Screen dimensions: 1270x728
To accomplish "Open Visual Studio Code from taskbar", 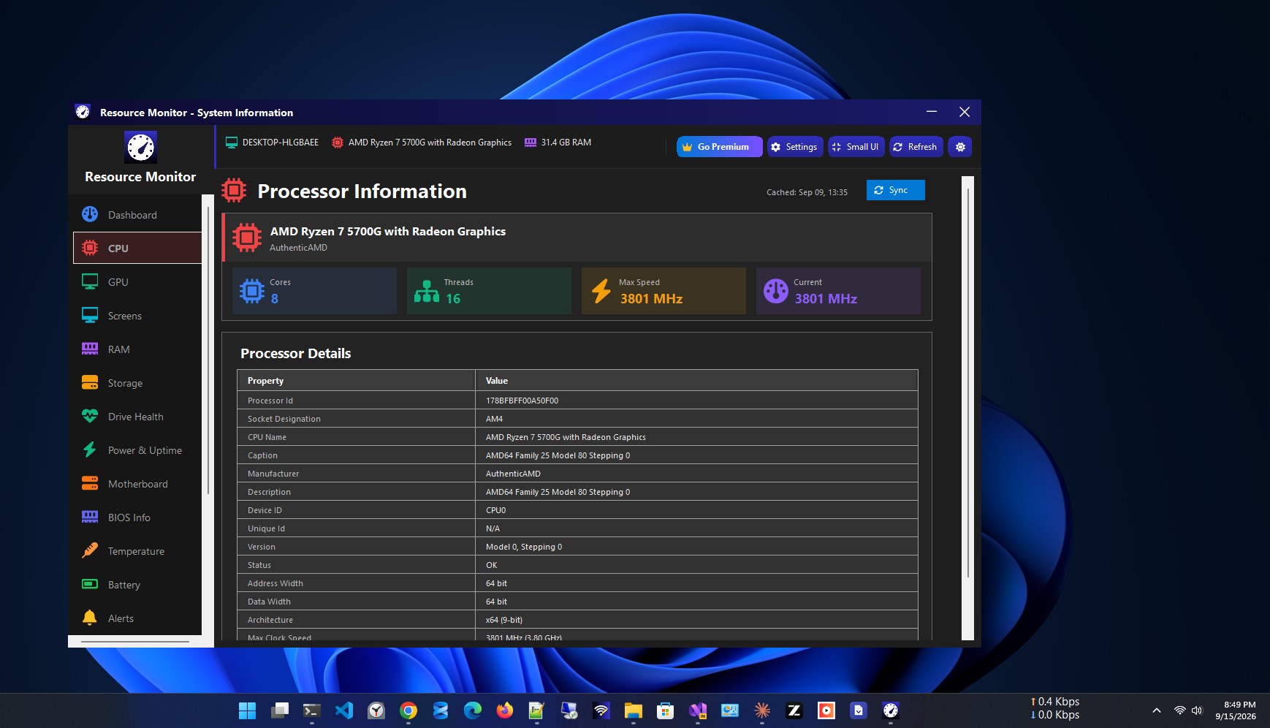I will 344,710.
